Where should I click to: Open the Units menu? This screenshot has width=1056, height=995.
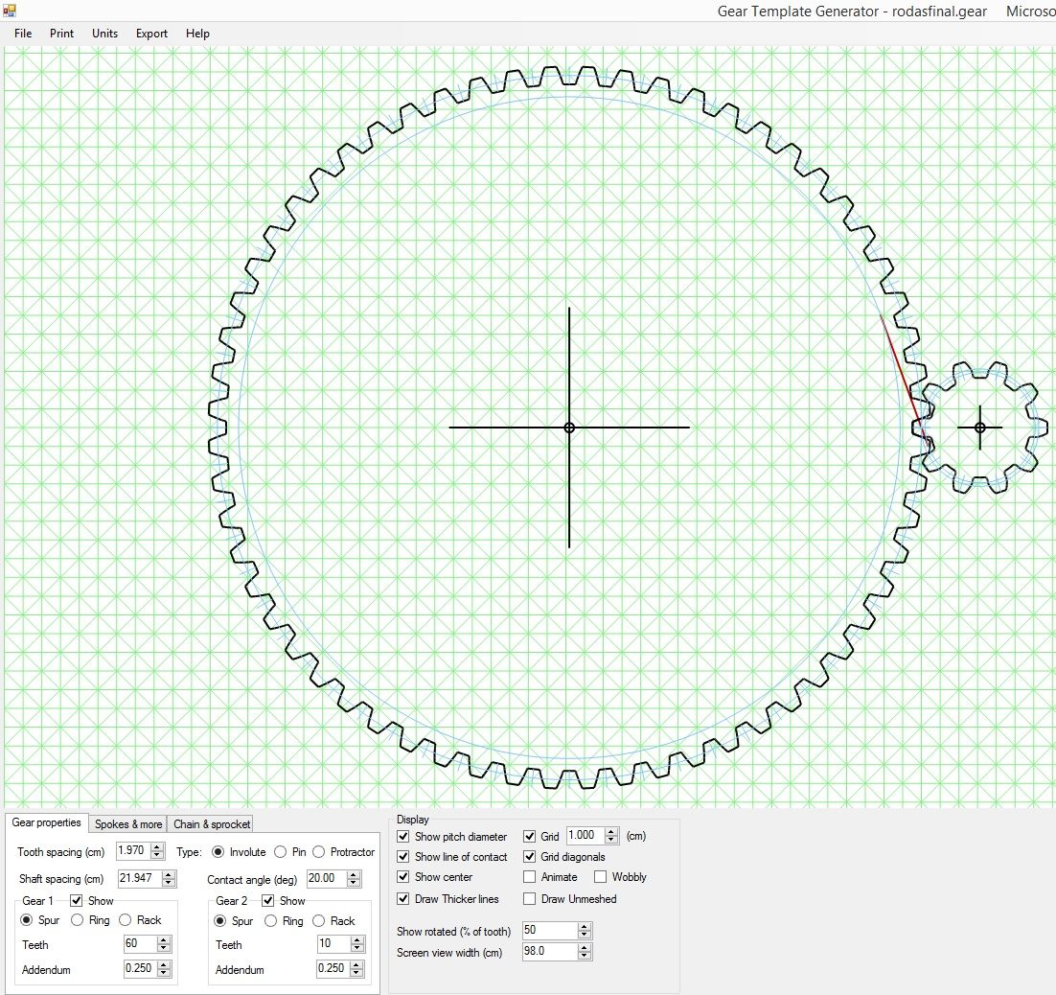coord(104,33)
